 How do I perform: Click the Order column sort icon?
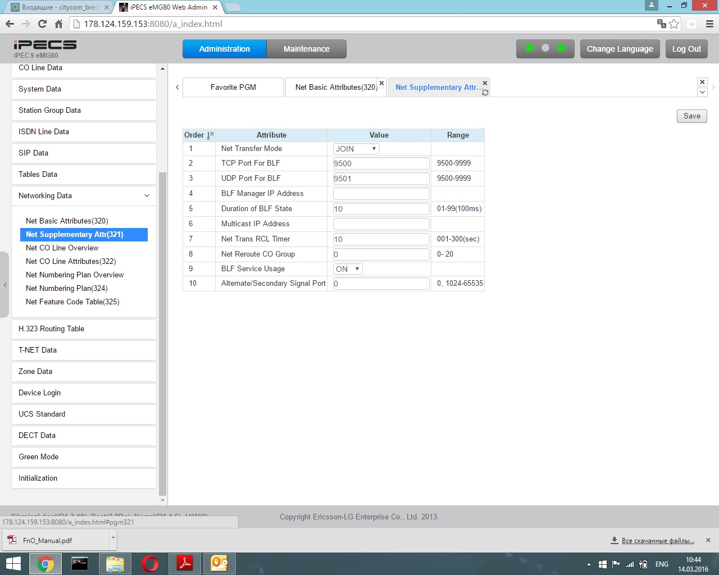[210, 135]
